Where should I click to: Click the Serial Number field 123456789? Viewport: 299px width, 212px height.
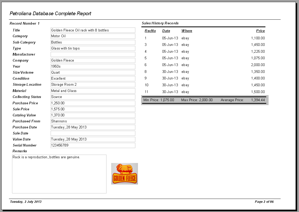(x=93, y=145)
